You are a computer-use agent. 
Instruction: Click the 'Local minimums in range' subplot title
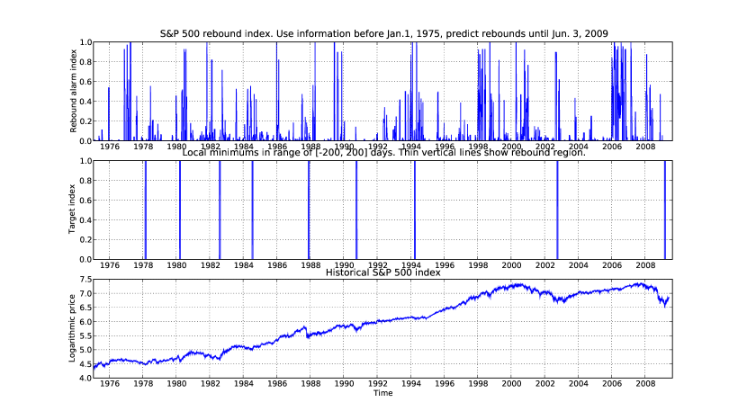pyautogui.click(x=384, y=153)
